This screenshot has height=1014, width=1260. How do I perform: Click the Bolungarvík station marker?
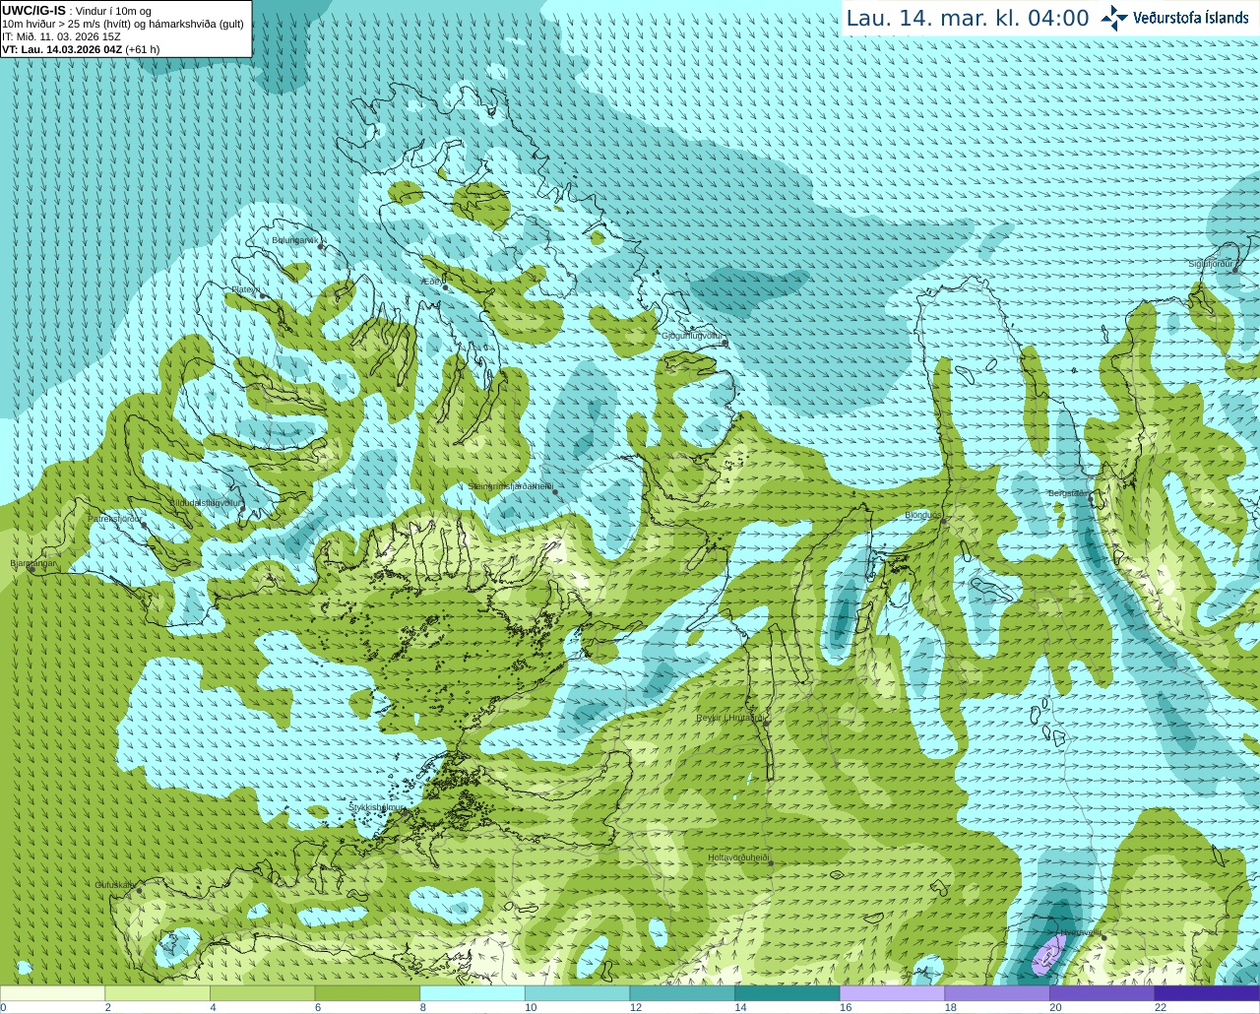click(x=321, y=246)
